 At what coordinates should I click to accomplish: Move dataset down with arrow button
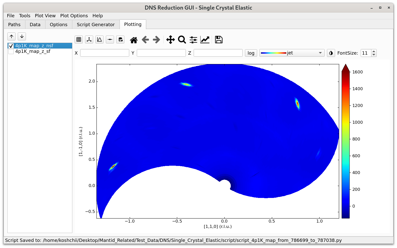coord(22,36)
